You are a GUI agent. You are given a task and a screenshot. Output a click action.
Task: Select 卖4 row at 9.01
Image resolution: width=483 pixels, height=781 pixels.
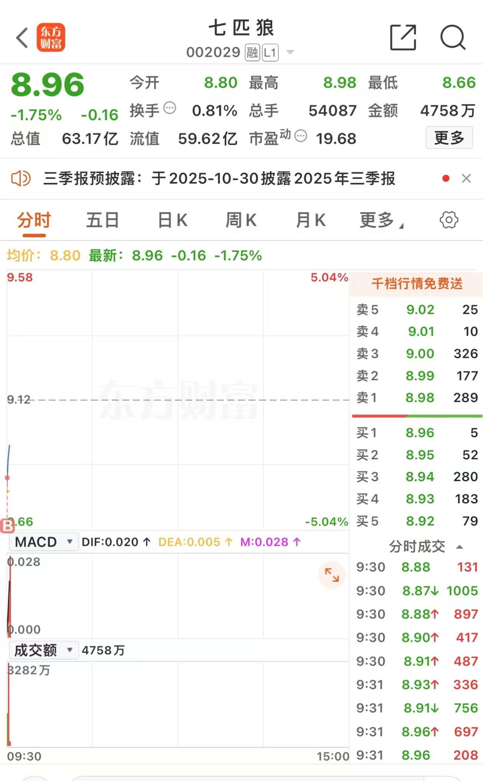pyautogui.click(x=417, y=331)
